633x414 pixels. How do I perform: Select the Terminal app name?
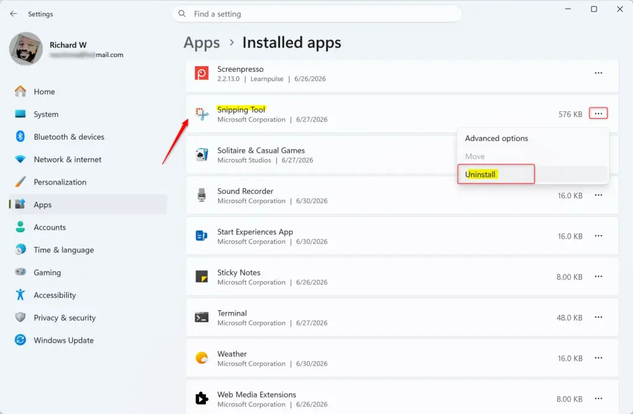[x=232, y=313]
